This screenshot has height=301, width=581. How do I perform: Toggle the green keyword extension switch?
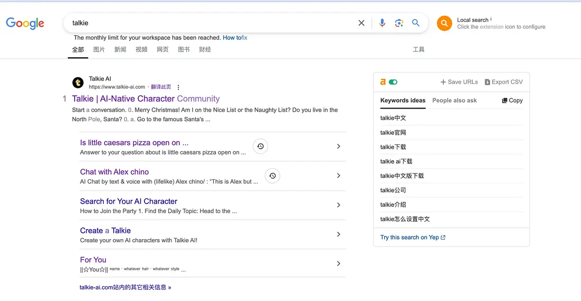(x=393, y=82)
